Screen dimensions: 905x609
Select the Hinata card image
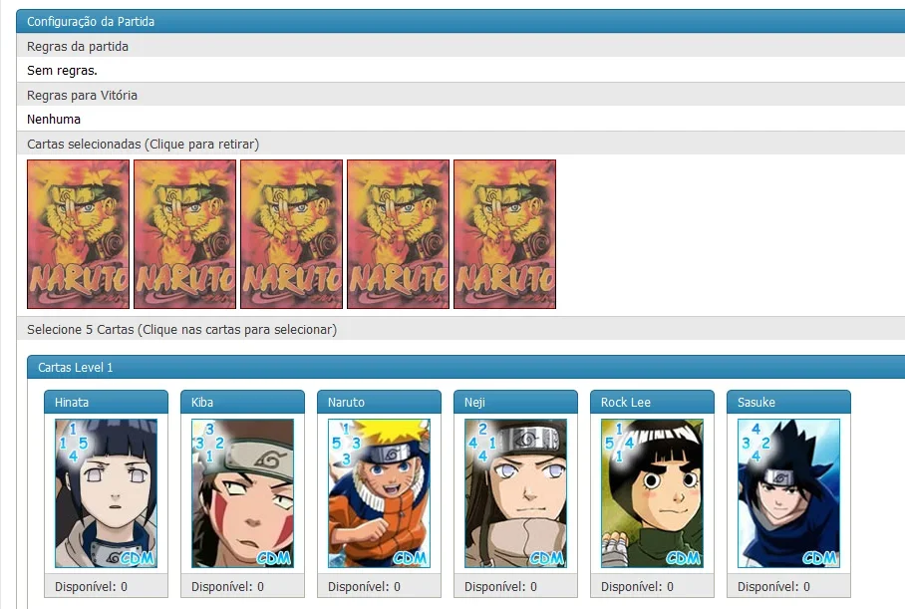[107, 493]
